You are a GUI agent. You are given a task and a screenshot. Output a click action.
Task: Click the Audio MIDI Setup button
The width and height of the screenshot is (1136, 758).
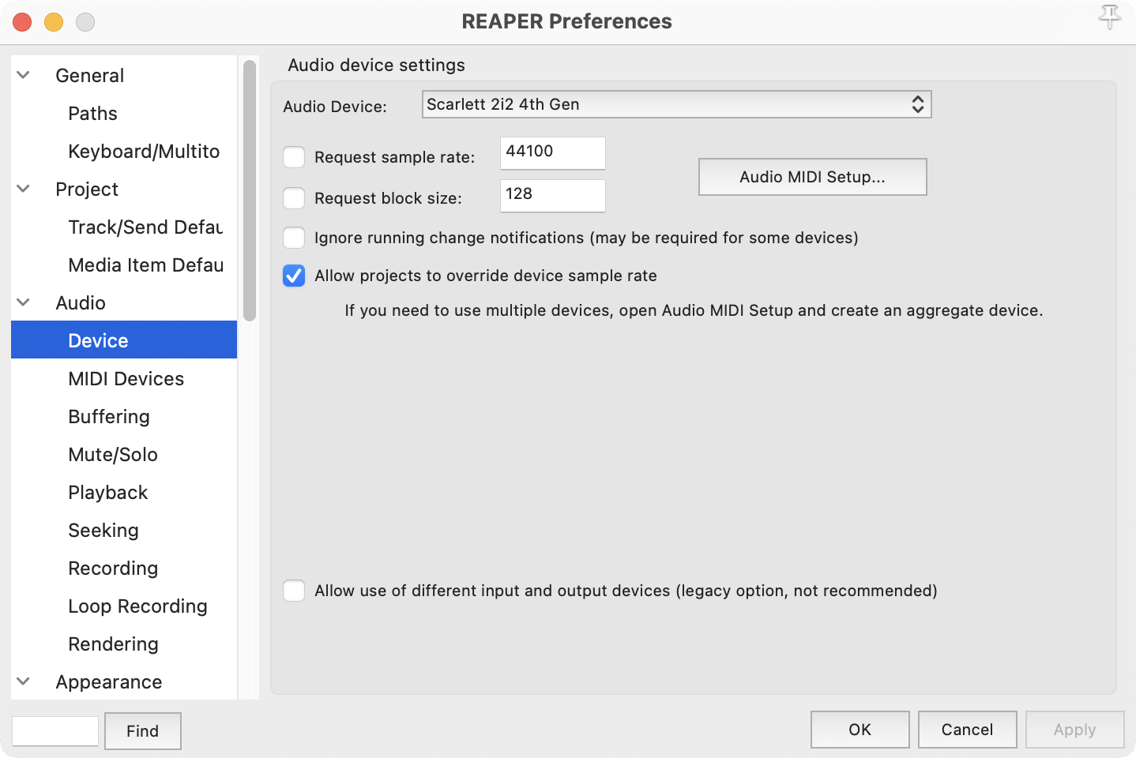coord(812,177)
